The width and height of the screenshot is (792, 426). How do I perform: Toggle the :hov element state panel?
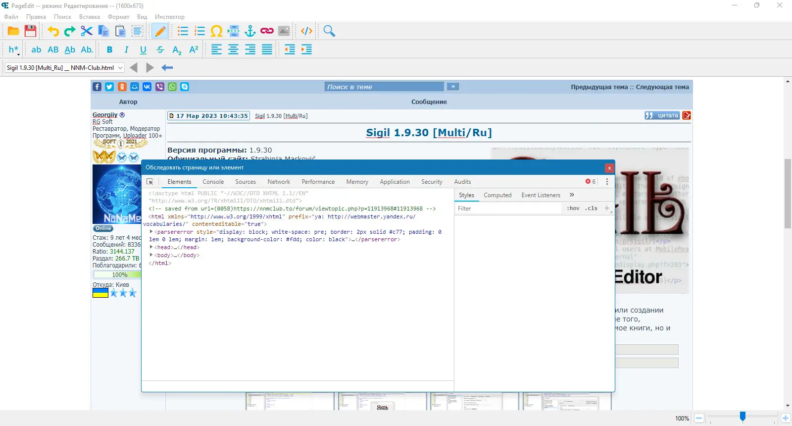(573, 209)
